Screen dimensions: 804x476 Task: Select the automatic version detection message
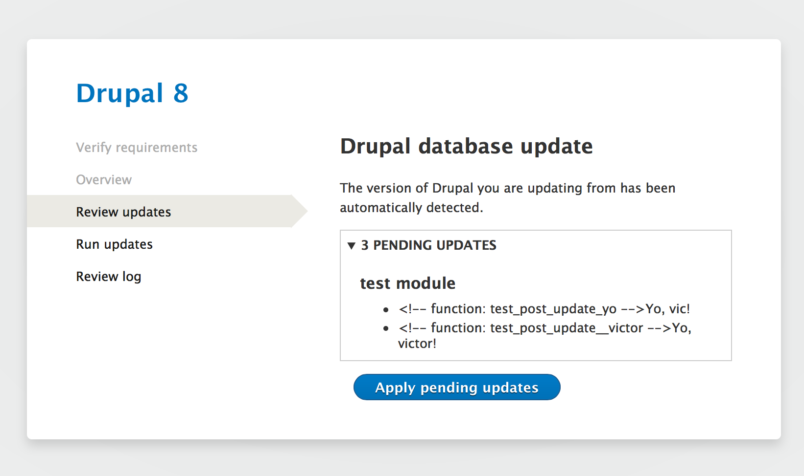click(x=508, y=197)
